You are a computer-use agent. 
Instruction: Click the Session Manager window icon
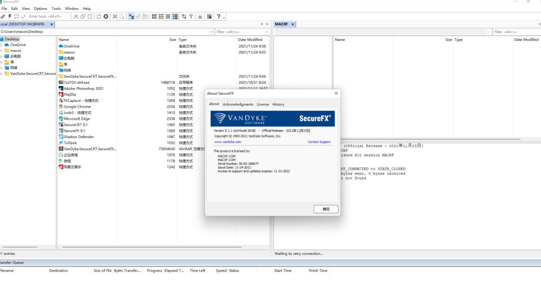209,16
